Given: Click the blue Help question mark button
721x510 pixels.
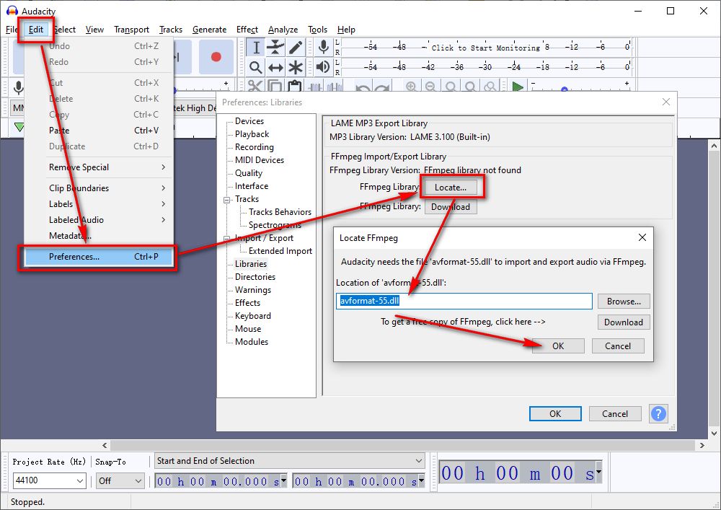Looking at the screenshot, I should tap(658, 413).
